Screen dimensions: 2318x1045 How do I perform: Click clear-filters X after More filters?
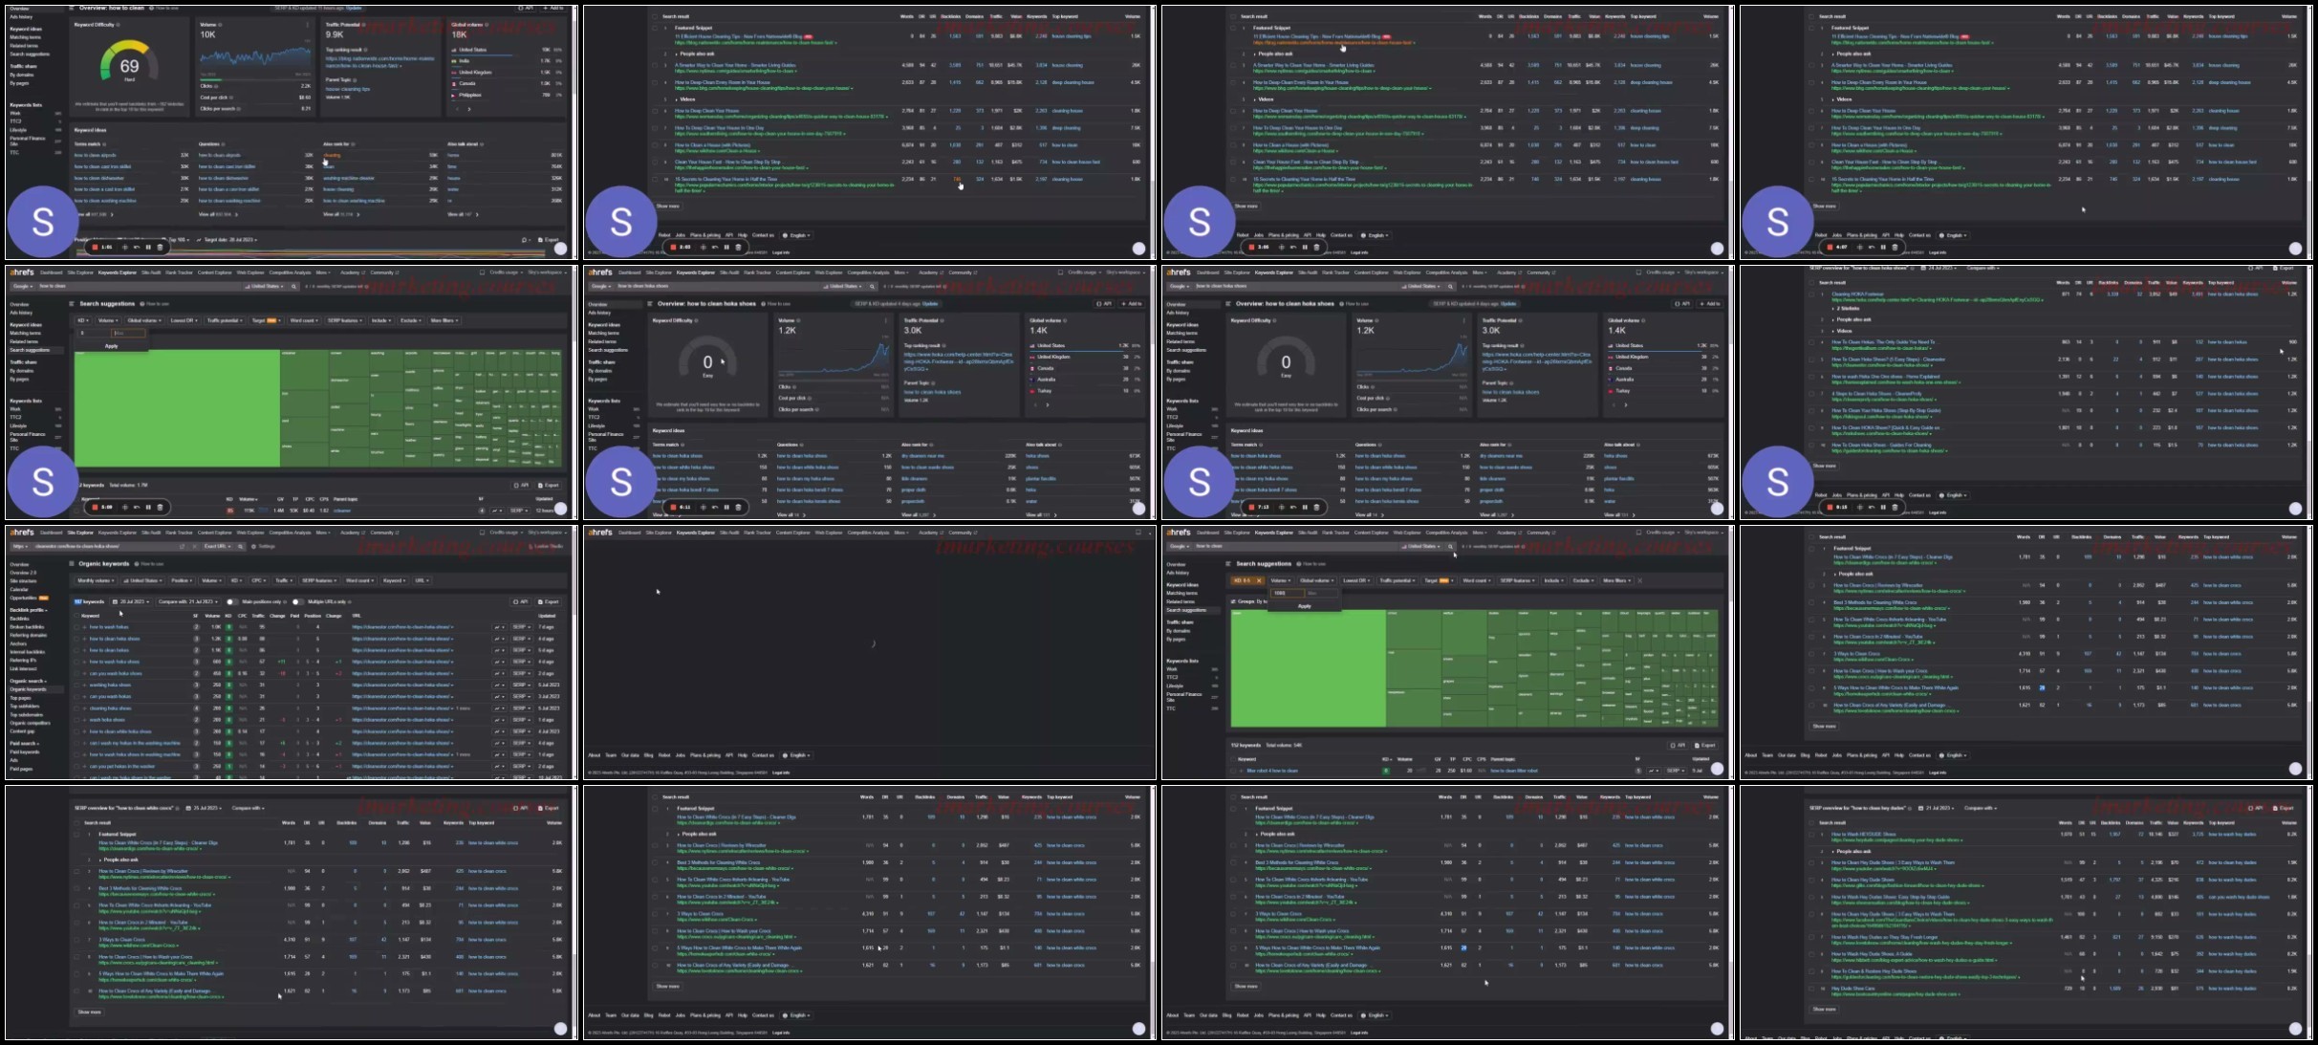(1640, 580)
